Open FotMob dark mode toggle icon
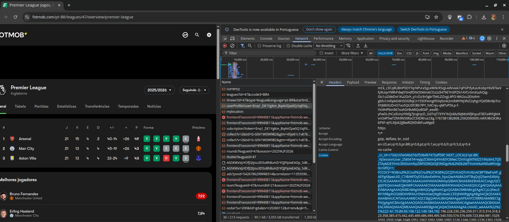The height and width of the screenshot is (222, 509). [185, 35]
